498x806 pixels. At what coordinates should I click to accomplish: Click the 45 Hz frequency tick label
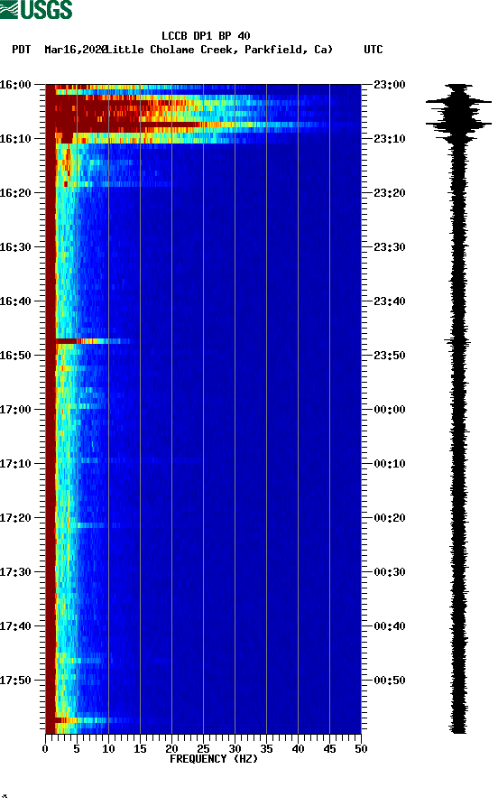pyautogui.click(x=329, y=749)
